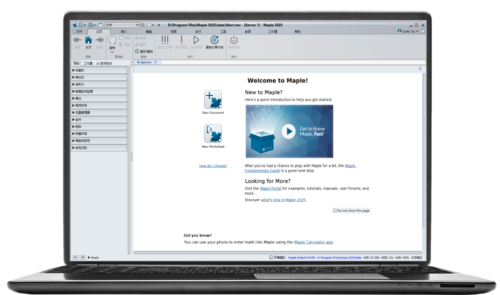Viewport: 500px width, 295px height.
Task: Switch to the 工作簿 side panel tab
Action: (88, 64)
